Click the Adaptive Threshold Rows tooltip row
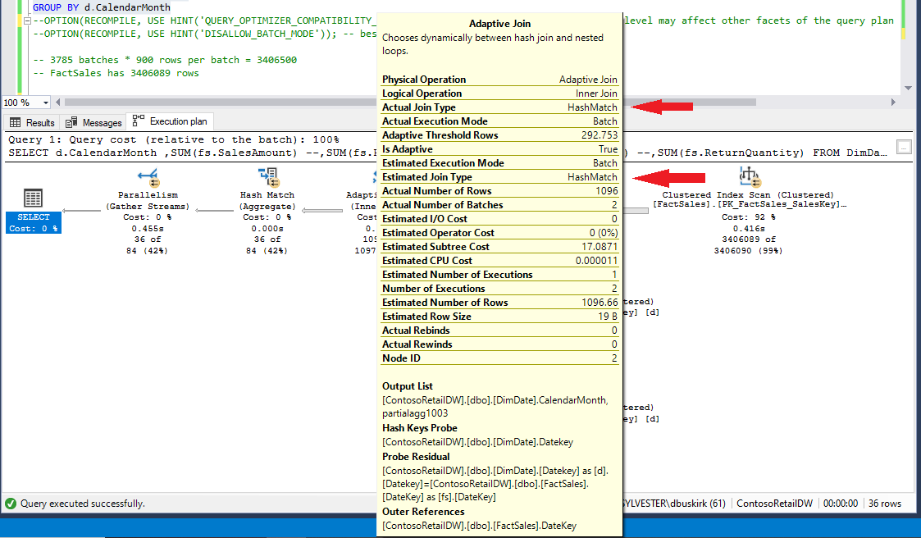Viewport: 921px width, 538px height. click(499, 135)
